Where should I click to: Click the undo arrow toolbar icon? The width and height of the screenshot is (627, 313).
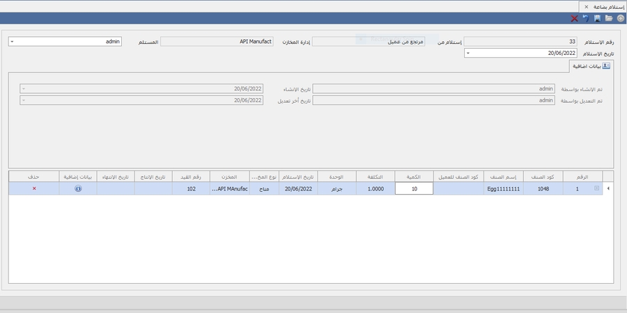pyautogui.click(x=585, y=18)
